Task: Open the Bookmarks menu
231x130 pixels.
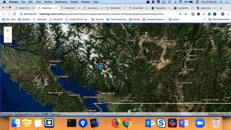Action: coord(61,2)
